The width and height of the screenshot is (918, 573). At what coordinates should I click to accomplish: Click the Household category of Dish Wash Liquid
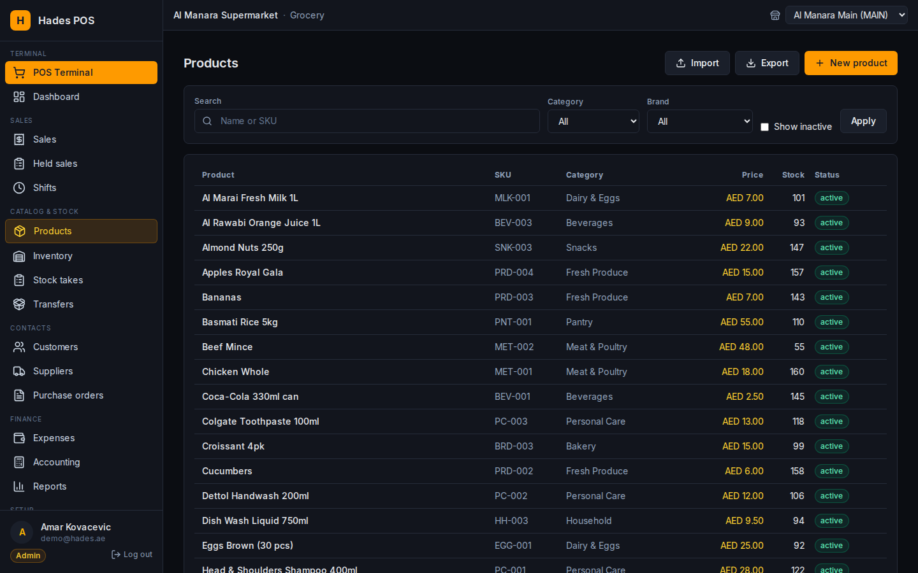tap(589, 521)
